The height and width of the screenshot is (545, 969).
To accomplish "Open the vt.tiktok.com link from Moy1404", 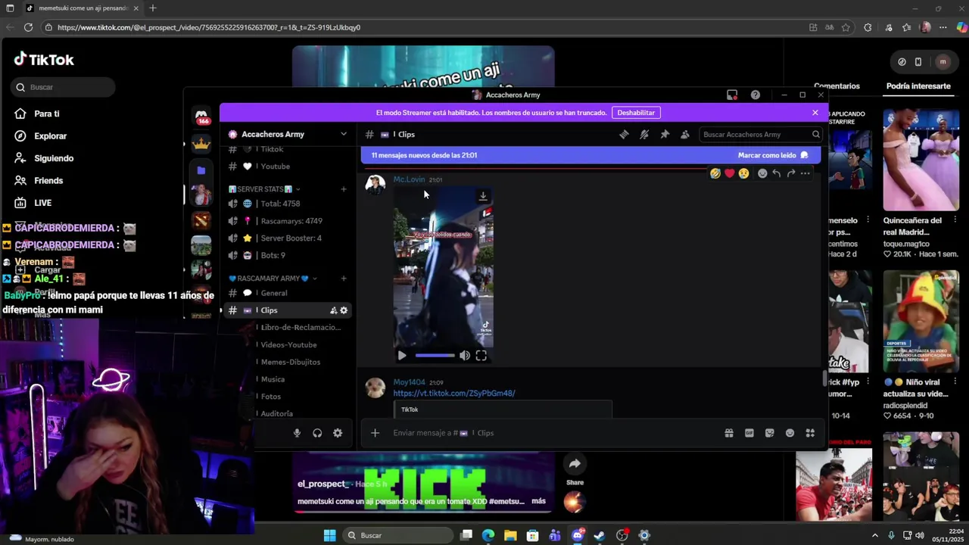I will click(x=454, y=393).
